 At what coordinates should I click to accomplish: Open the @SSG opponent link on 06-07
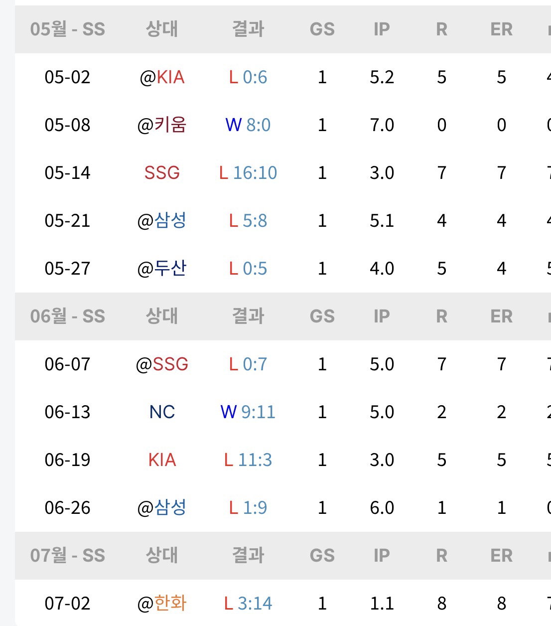[162, 364]
